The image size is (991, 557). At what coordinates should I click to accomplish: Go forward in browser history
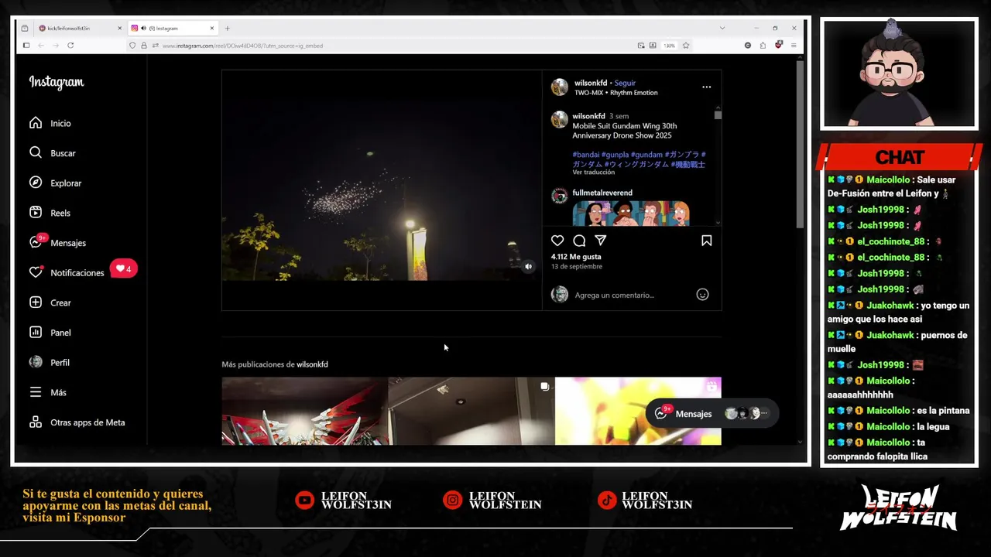pos(55,46)
